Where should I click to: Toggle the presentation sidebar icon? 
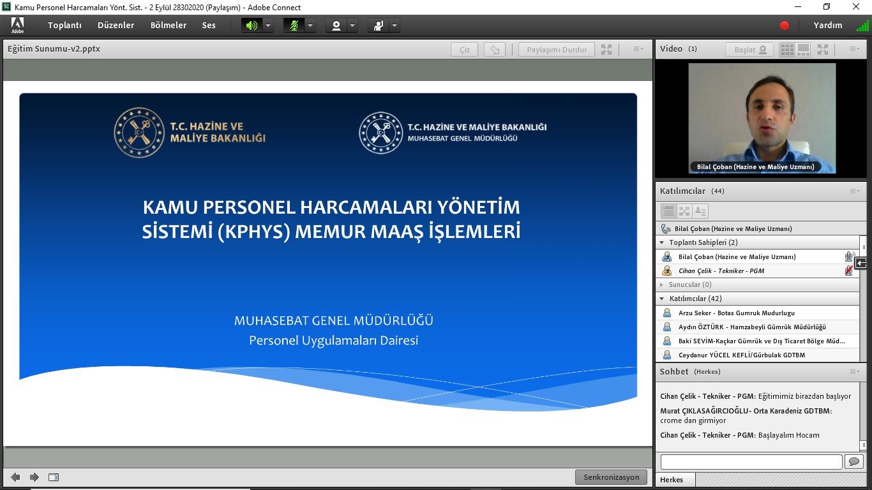54,477
